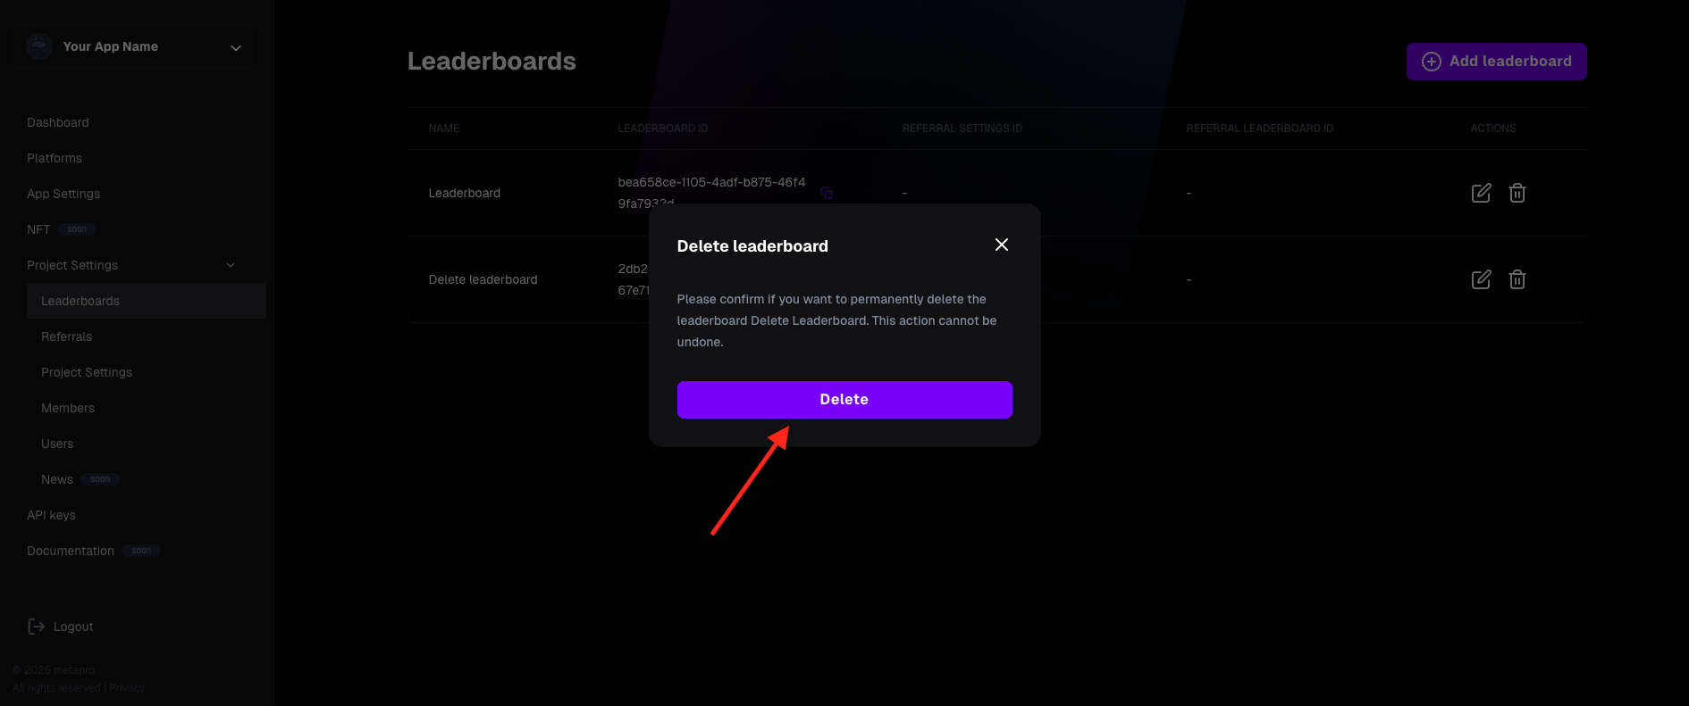This screenshot has width=1689, height=706.
Task: Open the Members sidebar item
Action: (68, 408)
